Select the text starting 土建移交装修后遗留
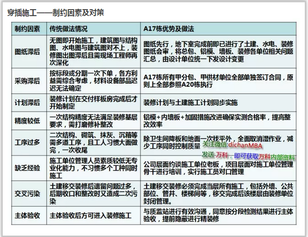The height and width of the screenshot is (237, 308). pyautogui.click(x=93, y=194)
